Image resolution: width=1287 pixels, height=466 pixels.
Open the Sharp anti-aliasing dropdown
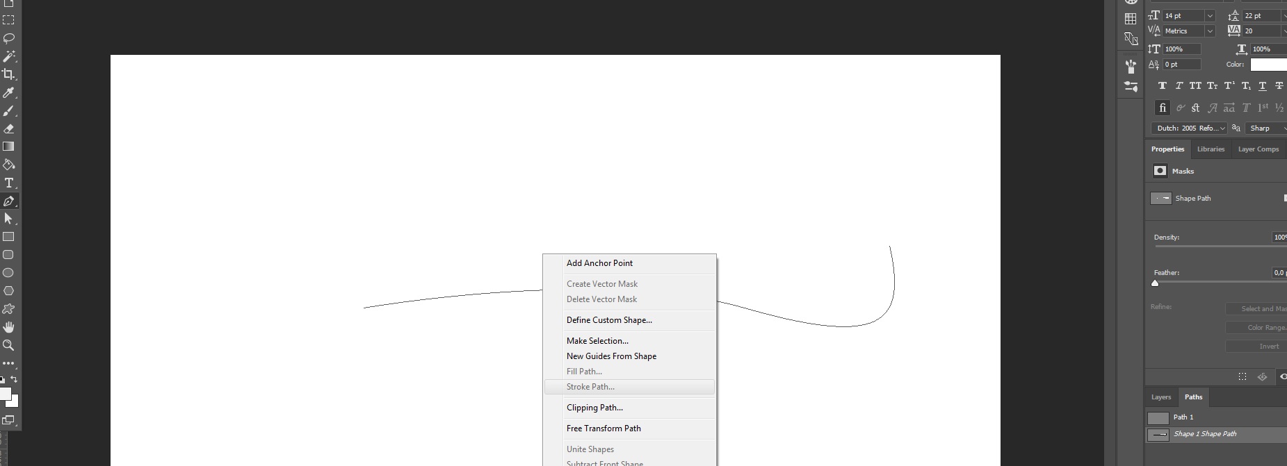point(1265,128)
